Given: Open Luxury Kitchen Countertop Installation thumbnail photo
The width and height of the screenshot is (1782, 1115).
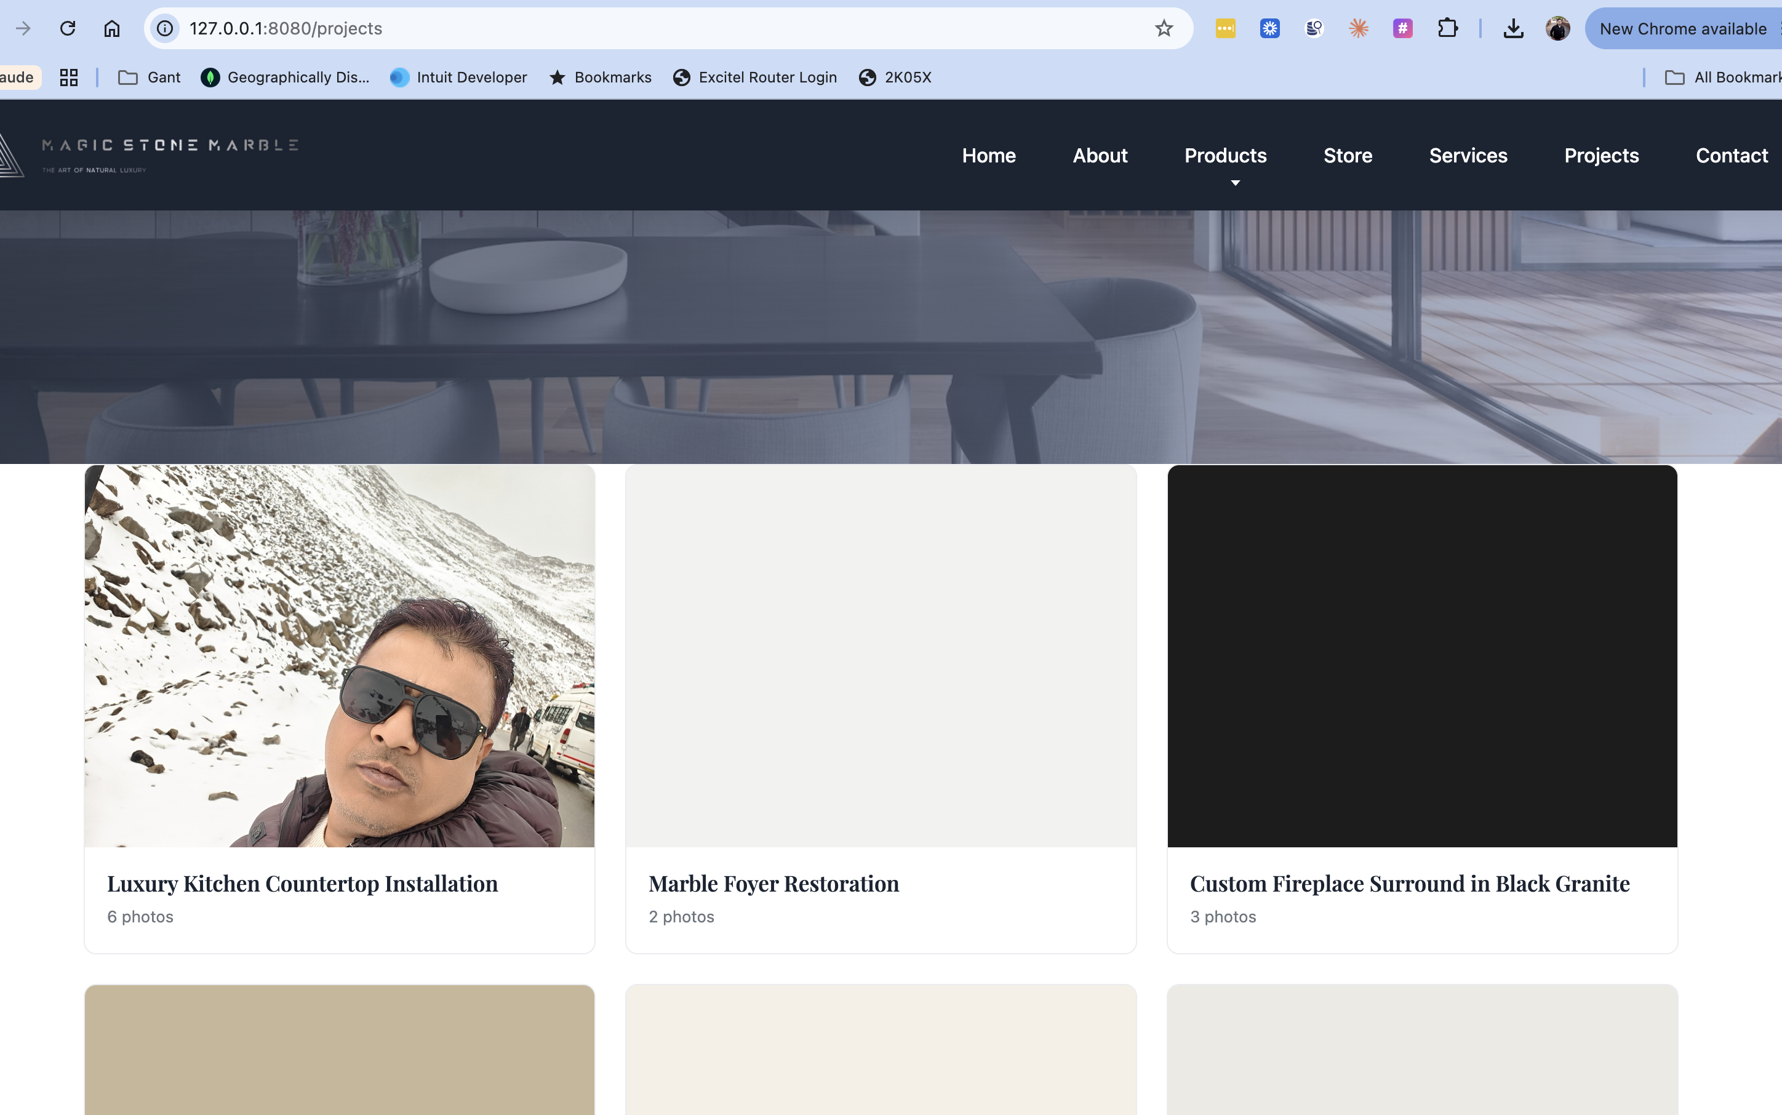Looking at the screenshot, I should 339,655.
